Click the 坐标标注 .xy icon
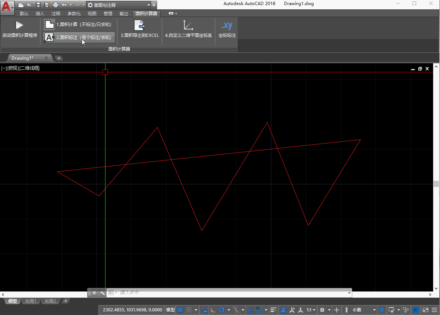Viewport: 440px width, 315px height. (227, 25)
